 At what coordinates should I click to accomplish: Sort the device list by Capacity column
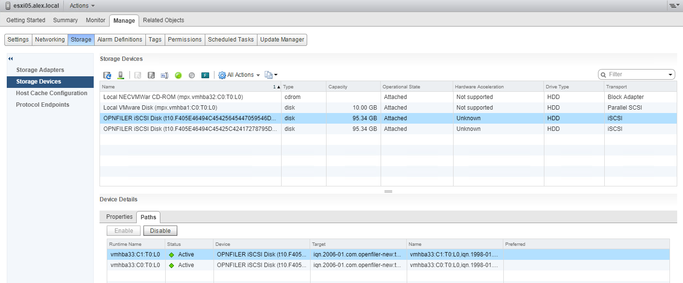click(x=338, y=87)
